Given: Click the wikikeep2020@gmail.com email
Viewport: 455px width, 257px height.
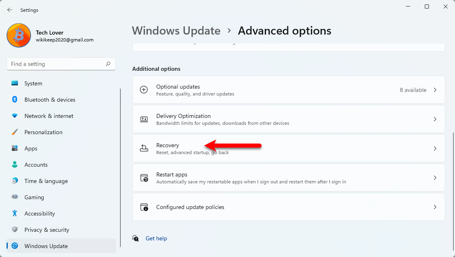Looking at the screenshot, I should point(65,40).
